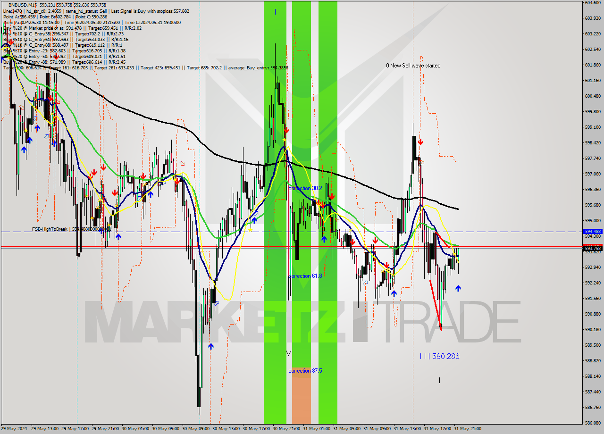The image size is (604, 434).
Task: Click the '29 May 13:00' time axis label
Action: pyautogui.click(x=45, y=429)
